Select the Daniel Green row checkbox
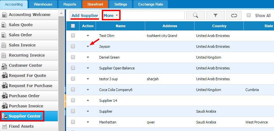 point(73,57)
